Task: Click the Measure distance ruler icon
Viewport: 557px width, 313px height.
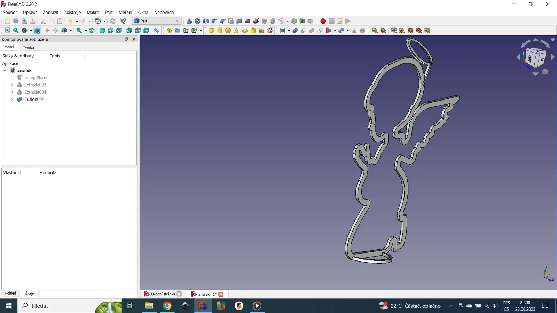Action: [157, 31]
